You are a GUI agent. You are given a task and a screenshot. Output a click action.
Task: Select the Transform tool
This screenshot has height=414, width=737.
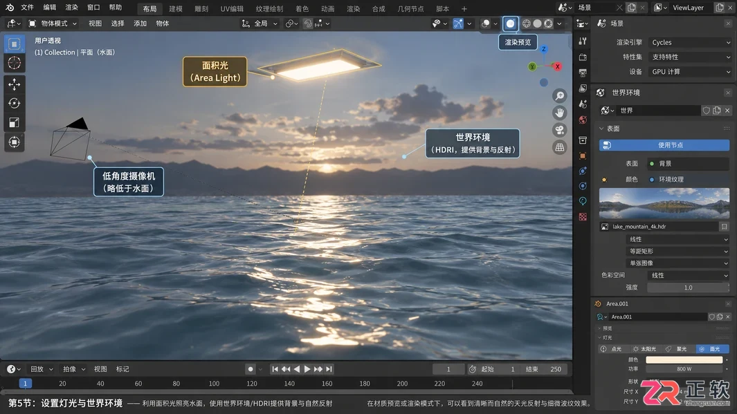pos(14,142)
